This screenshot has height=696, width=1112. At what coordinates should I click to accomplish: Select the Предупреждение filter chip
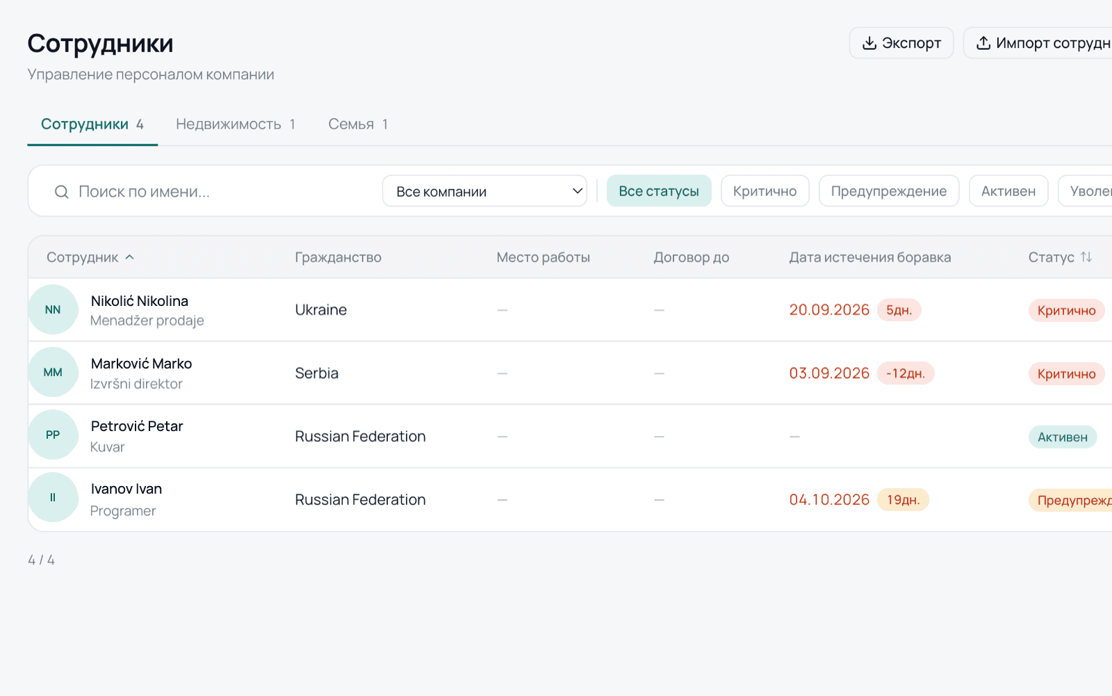pos(889,191)
